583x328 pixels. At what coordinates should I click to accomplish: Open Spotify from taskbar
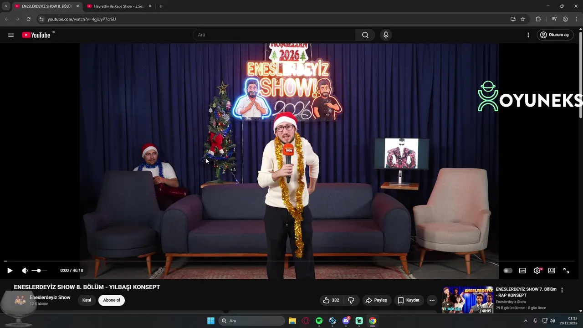[x=319, y=321]
